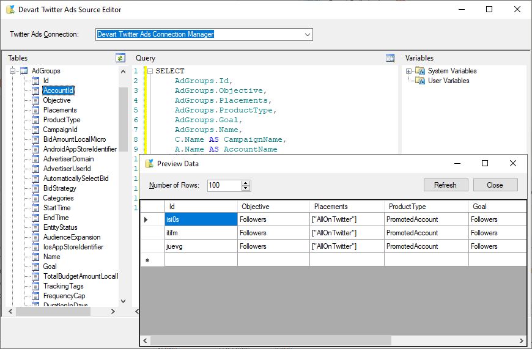Image resolution: width=532 pixels, height=349 pixels.
Task: Collapse the AdGroups tree node
Action: [x=12, y=71]
